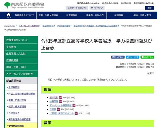Open the (参考)採点のポイント PDF link

point(62,113)
